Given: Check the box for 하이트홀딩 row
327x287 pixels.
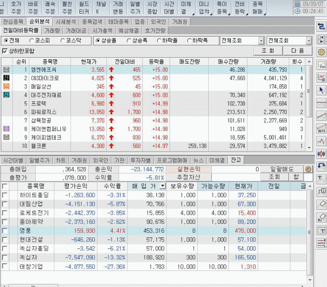Looking at the screenshot, I should 5,195.
